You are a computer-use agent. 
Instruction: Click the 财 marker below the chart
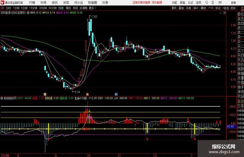[x=116, y=94]
